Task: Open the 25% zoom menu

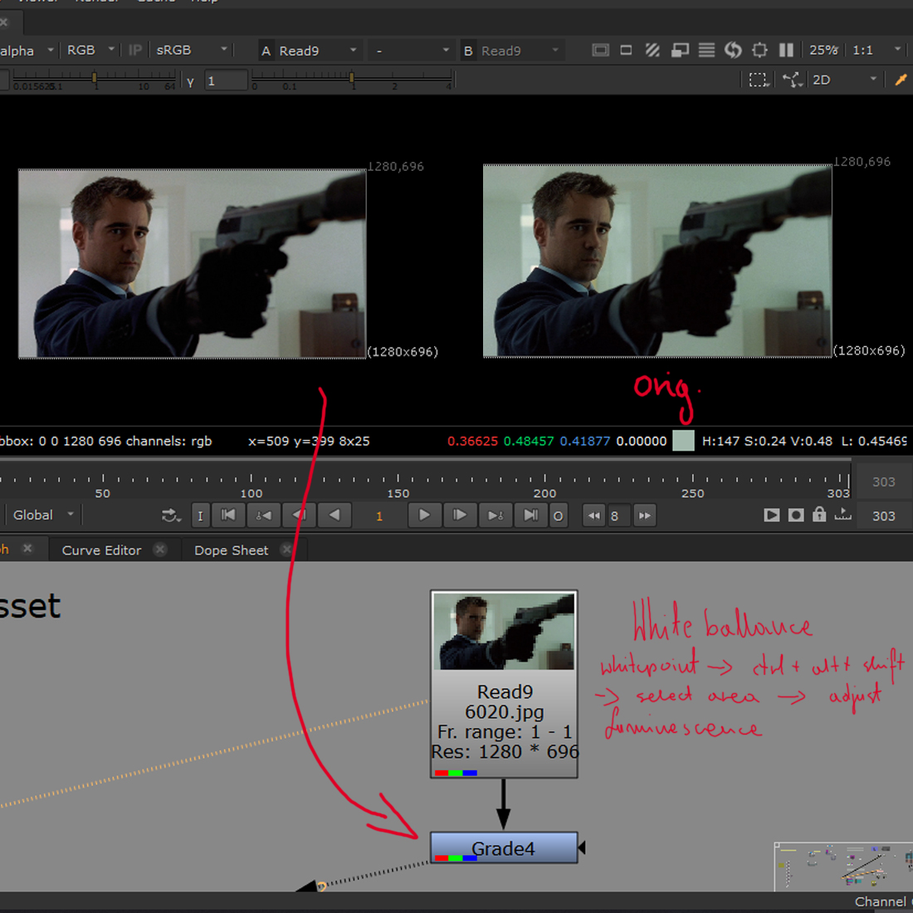Action: tap(824, 51)
